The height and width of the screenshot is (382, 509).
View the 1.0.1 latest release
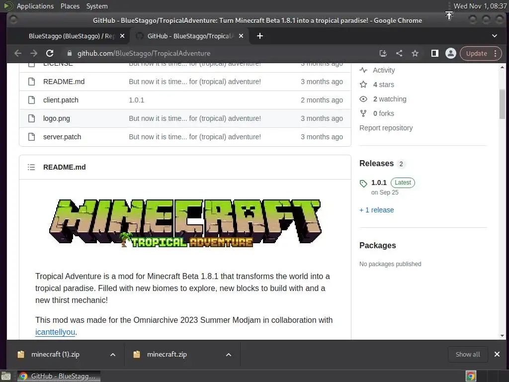[379, 183]
